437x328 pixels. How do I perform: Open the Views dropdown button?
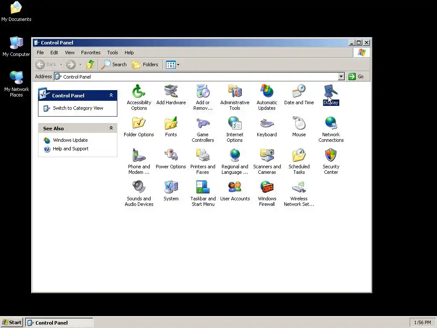[172, 65]
